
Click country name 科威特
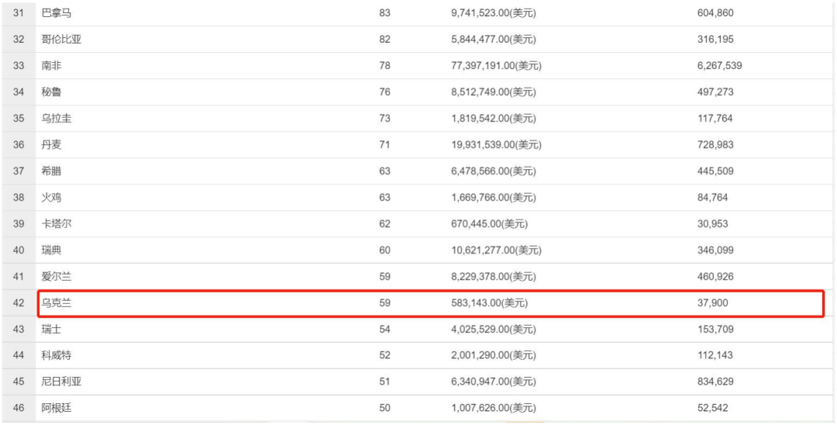click(57, 356)
